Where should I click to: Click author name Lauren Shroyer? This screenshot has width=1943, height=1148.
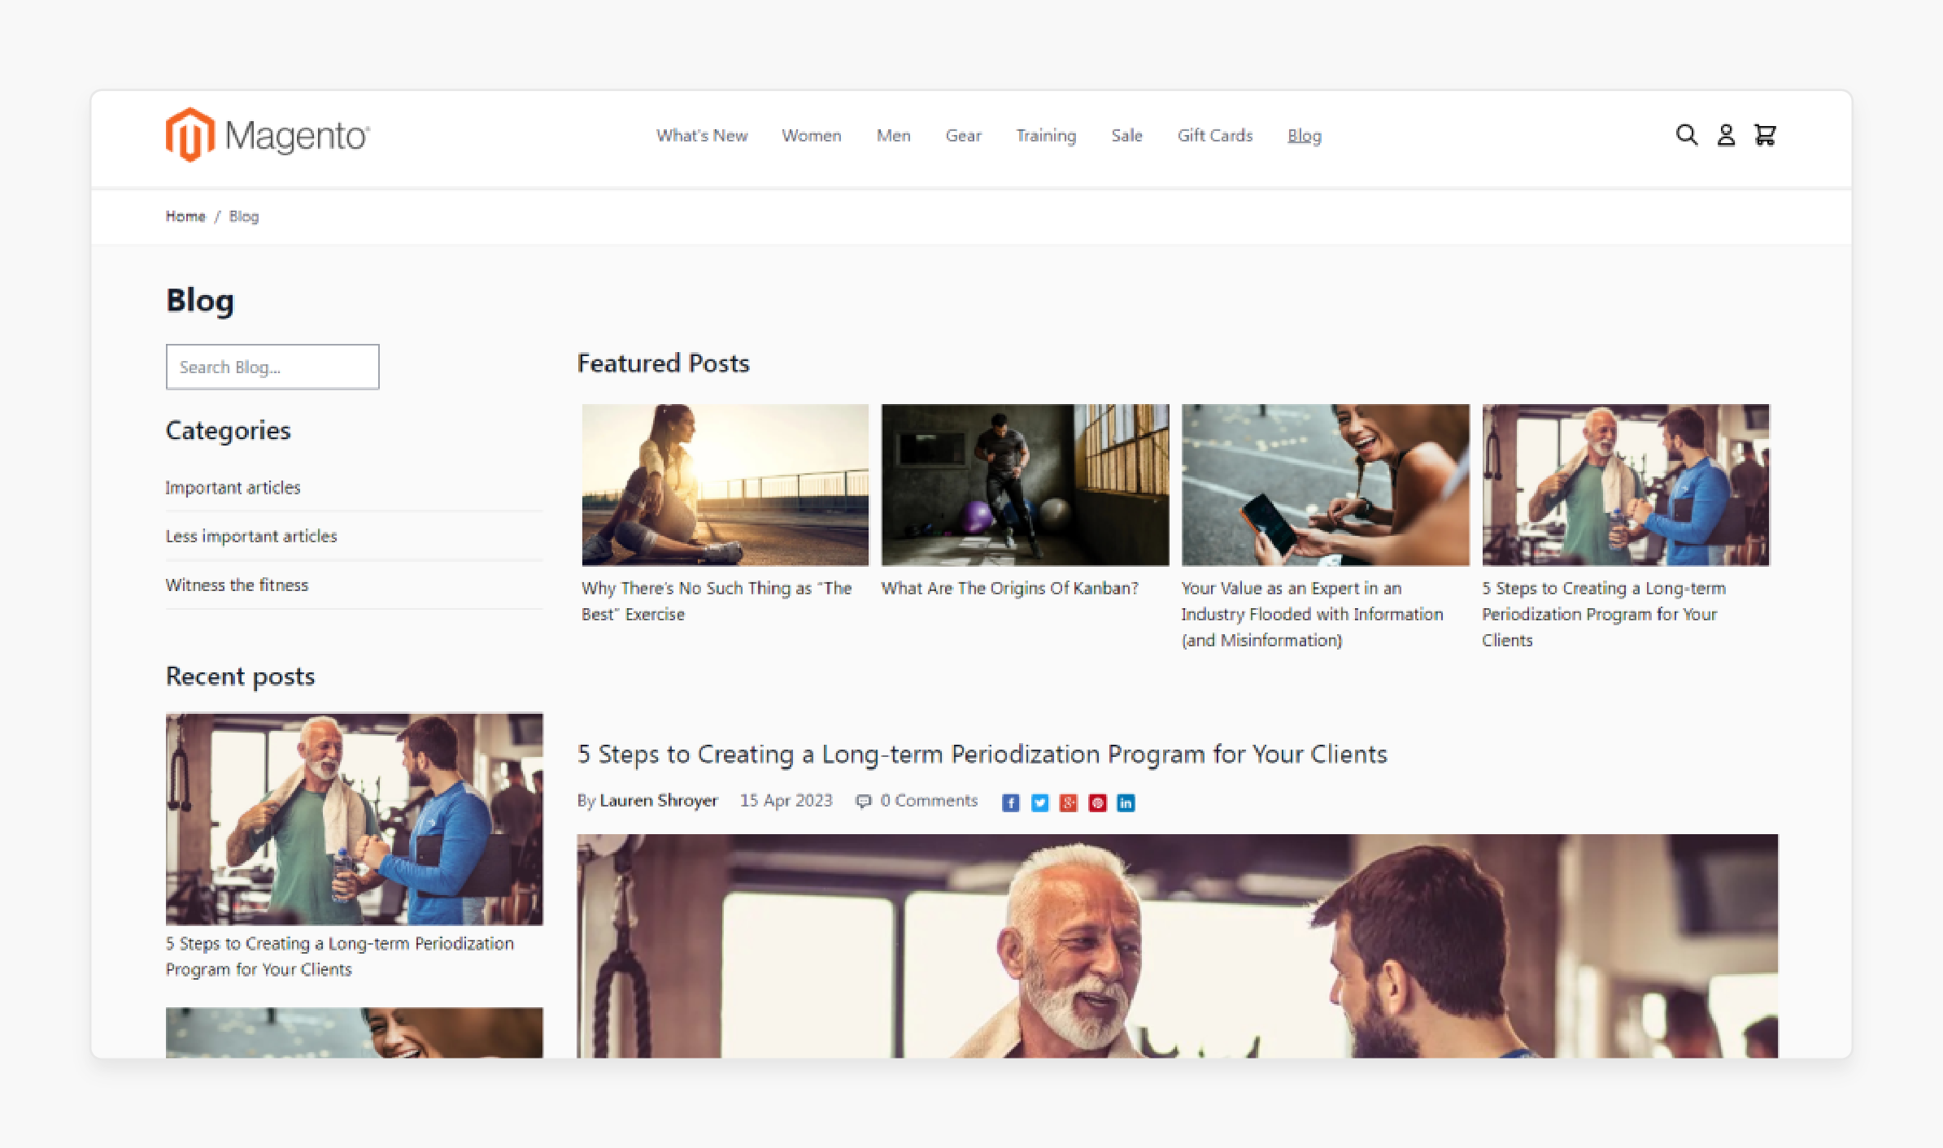point(659,801)
